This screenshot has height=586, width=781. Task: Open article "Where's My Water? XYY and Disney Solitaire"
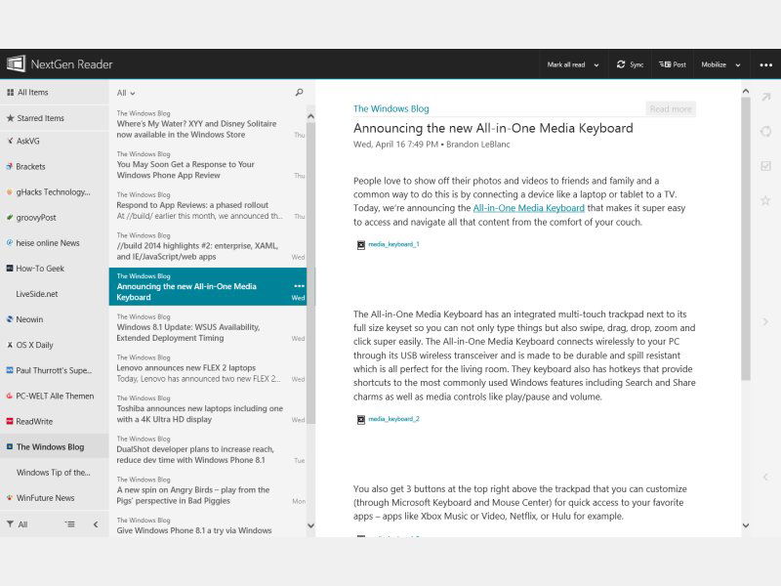pos(208,124)
